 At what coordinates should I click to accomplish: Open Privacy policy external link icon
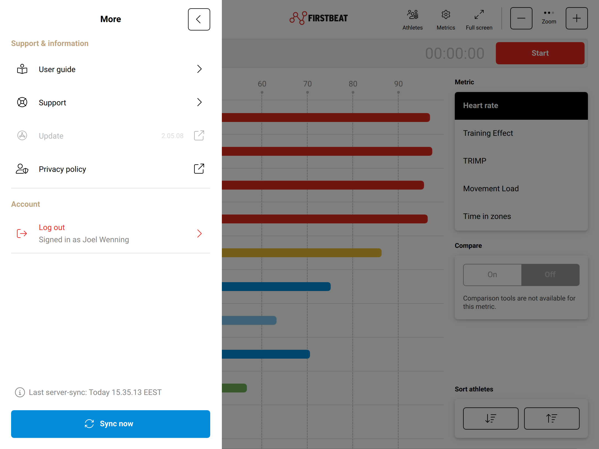coord(199,169)
